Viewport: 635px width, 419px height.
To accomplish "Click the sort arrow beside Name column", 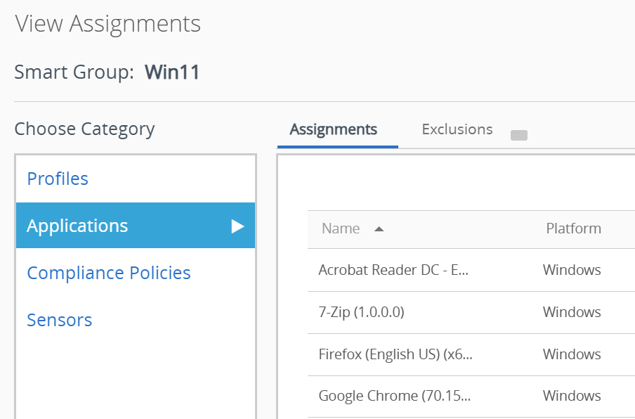I will pos(379,229).
